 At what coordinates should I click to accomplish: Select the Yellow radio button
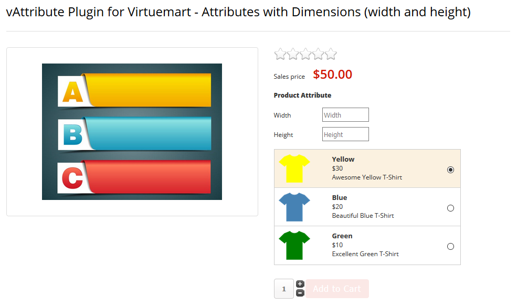pos(450,170)
